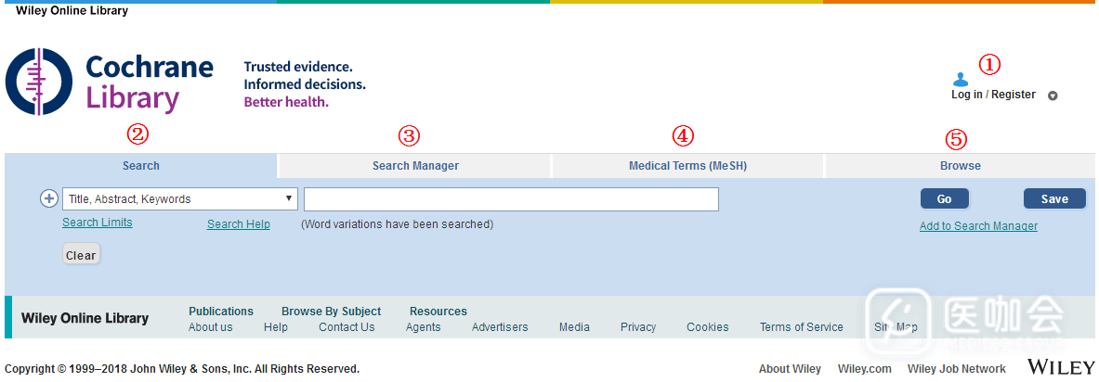Open Browse By Subject in footer

pos(332,312)
